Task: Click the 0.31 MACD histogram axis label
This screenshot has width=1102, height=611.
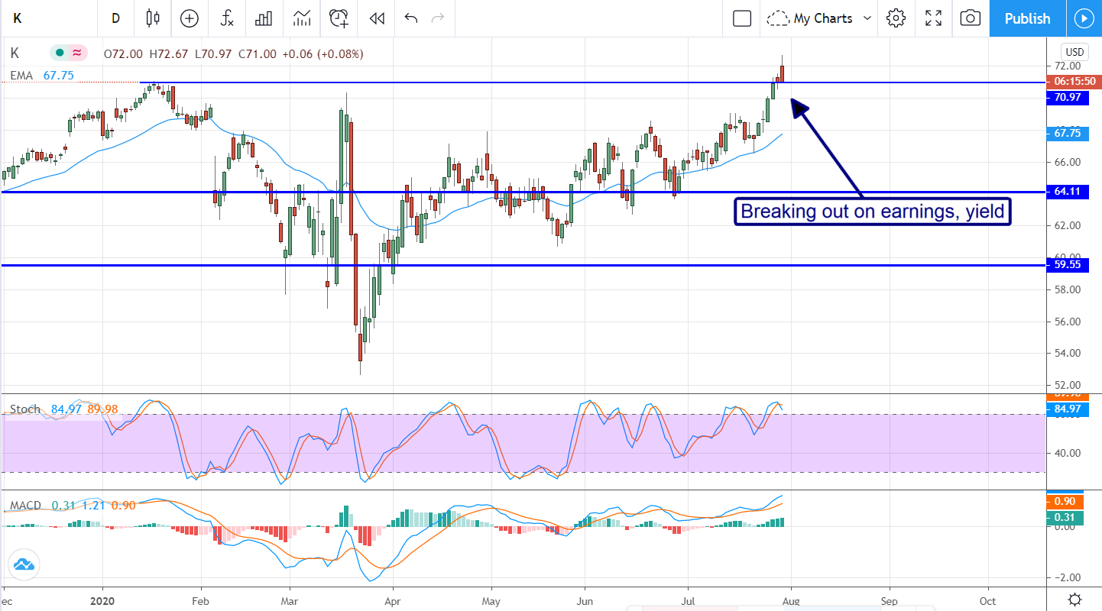Action: click(x=1066, y=517)
